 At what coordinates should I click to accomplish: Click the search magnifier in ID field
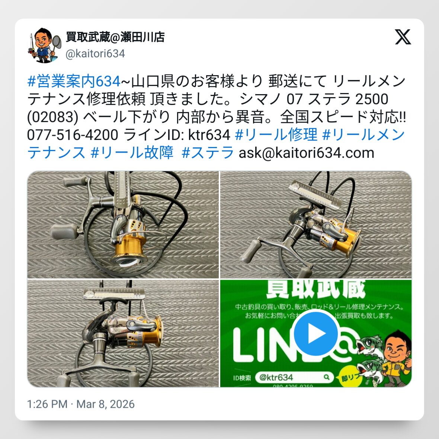click(x=326, y=377)
